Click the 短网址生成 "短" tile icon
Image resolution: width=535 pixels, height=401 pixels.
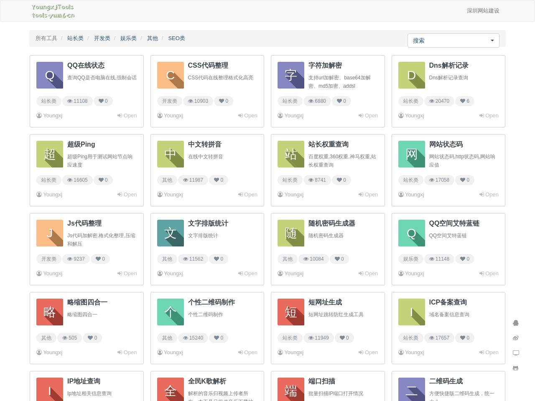(x=290, y=312)
